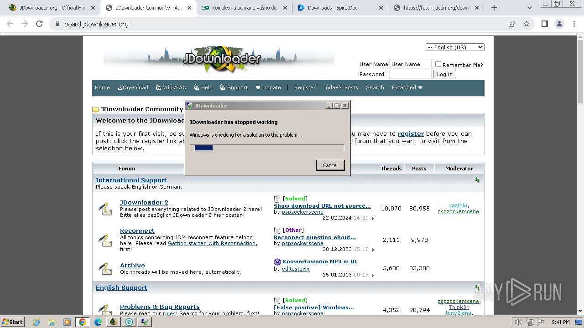Viewport: 584px width, 328px height.
Task: Click the register link in welcome text
Action: (411, 133)
